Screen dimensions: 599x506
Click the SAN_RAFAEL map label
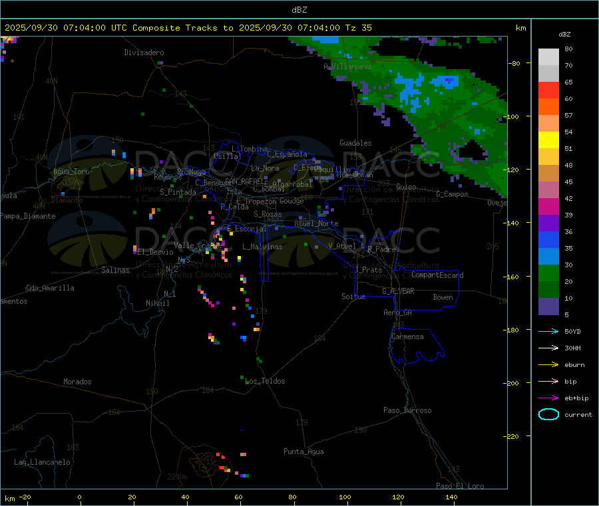click(x=246, y=182)
